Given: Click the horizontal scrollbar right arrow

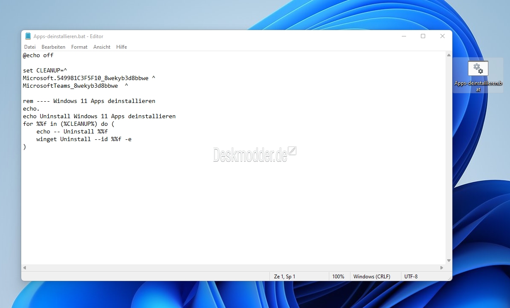Looking at the screenshot, I should pos(442,268).
